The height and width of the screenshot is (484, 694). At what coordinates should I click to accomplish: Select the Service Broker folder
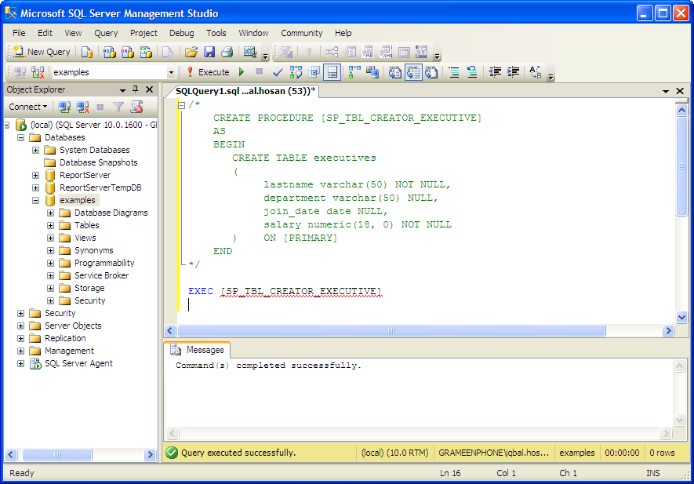[101, 275]
